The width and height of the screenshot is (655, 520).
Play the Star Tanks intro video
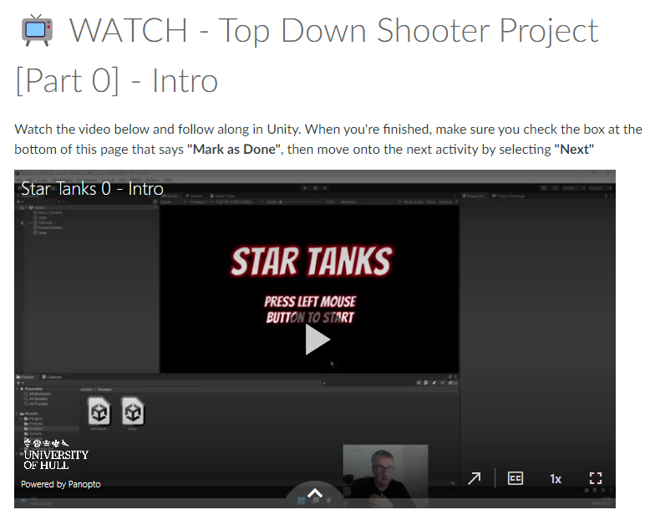pos(316,339)
